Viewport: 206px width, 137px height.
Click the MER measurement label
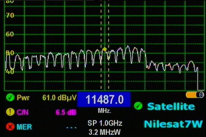[x=24, y=127]
